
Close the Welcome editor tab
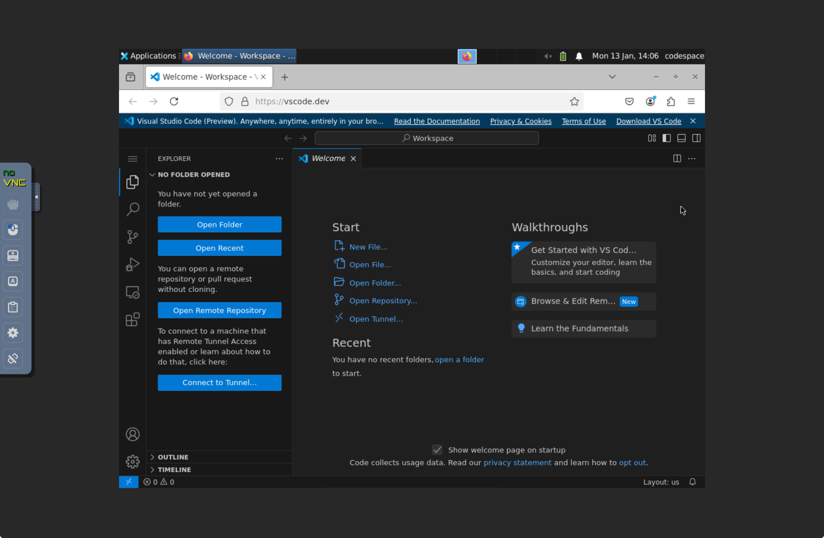[x=353, y=159]
